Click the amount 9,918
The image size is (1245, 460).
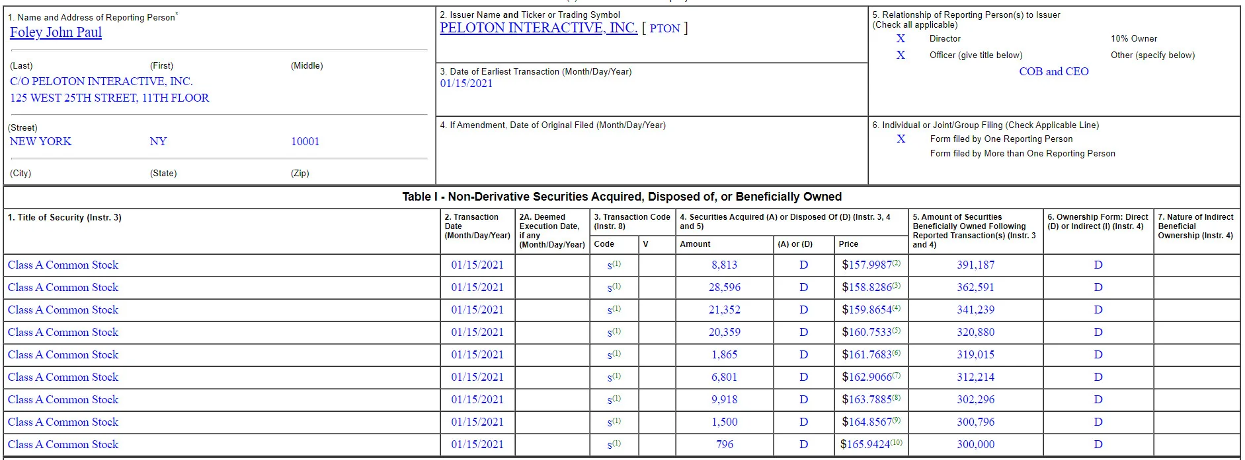click(724, 399)
